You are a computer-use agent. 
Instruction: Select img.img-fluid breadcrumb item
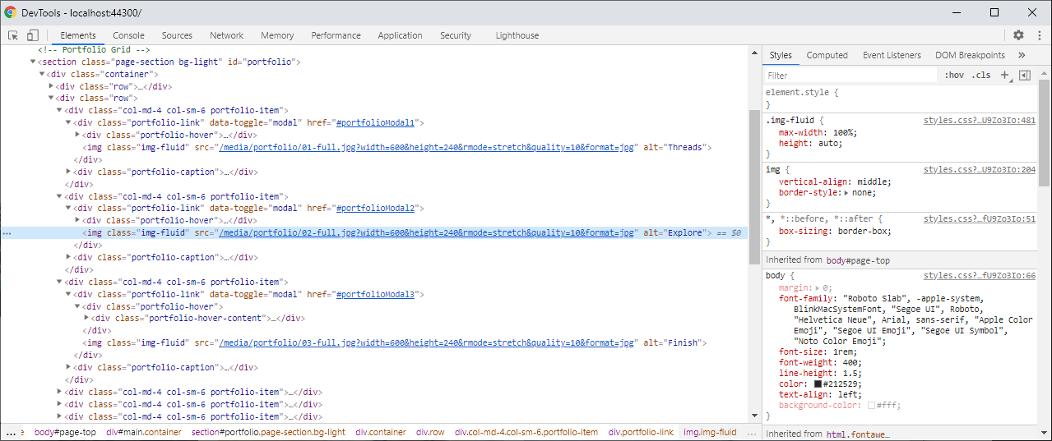tap(710, 432)
